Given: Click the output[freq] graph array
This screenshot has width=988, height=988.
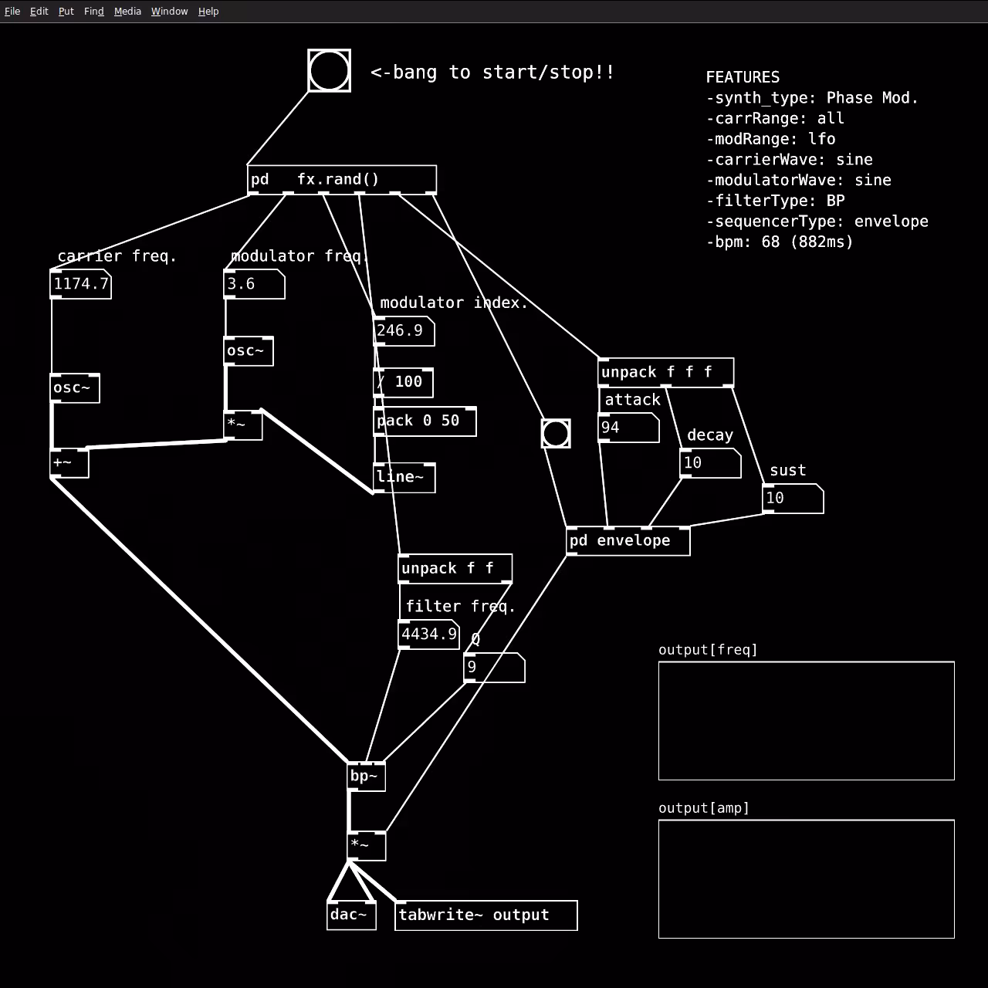Looking at the screenshot, I should (807, 721).
